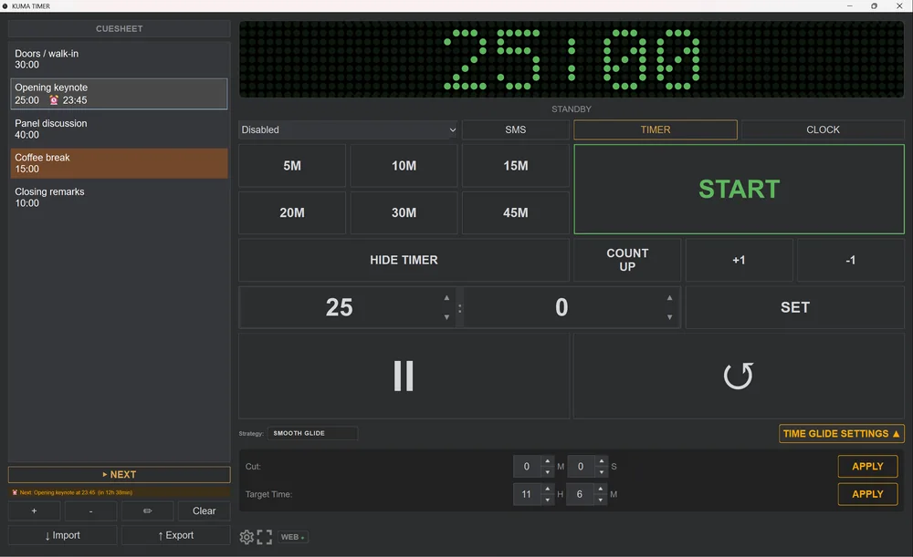
Task: Select Closing remarks cue
Action: pos(119,197)
